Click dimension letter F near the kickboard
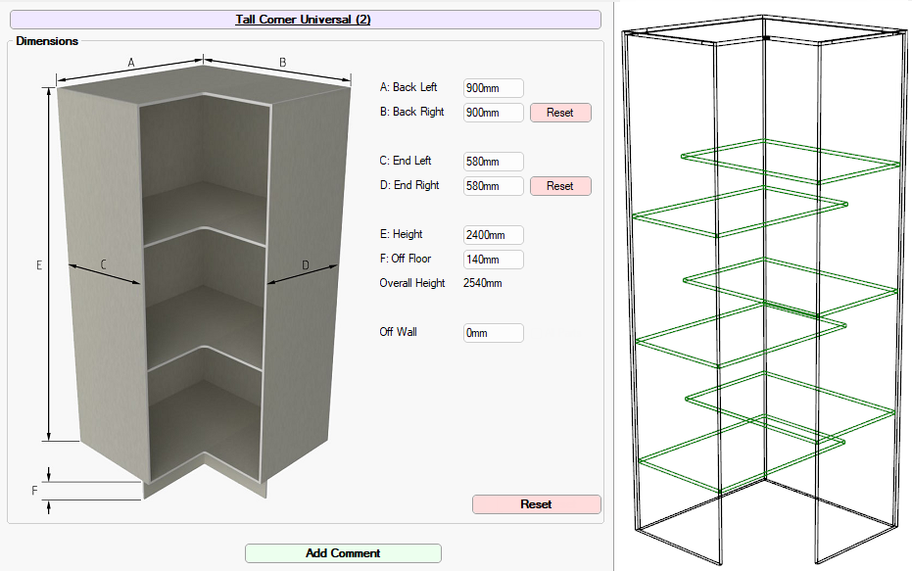Screen dimensions: 912x571 (34, 491)
